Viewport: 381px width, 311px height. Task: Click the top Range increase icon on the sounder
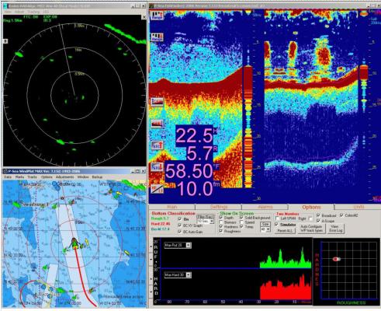[158, 16]
